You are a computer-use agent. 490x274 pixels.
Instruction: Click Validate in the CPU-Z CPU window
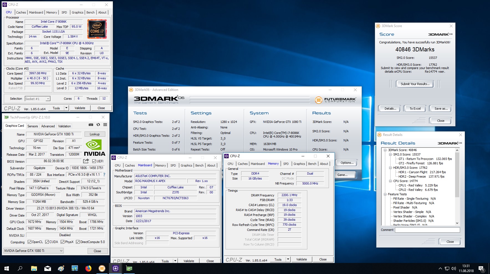point(80,108)
